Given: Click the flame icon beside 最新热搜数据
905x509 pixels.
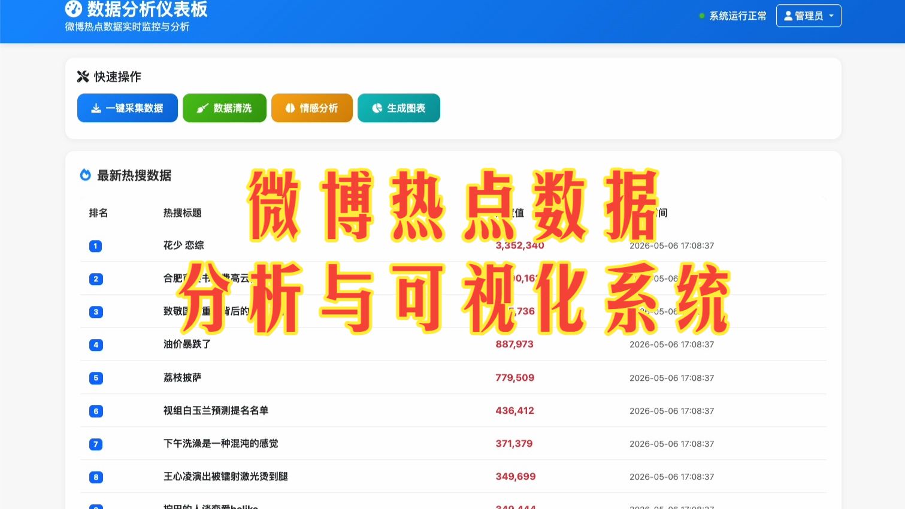Looking at the screenshot, I should click(x=86, y=175).
